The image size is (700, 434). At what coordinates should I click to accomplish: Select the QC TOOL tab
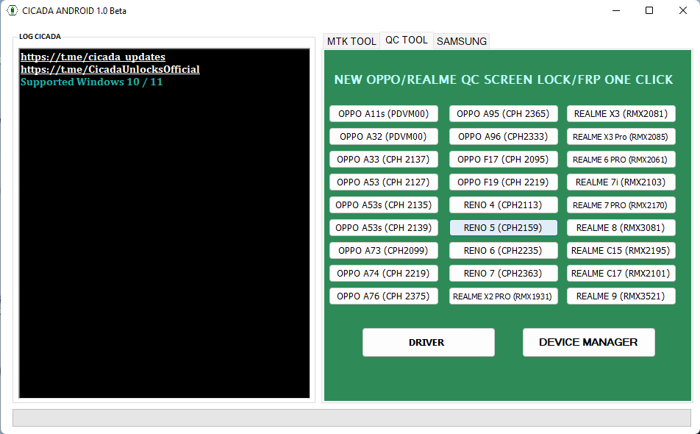tap(407, 40)
